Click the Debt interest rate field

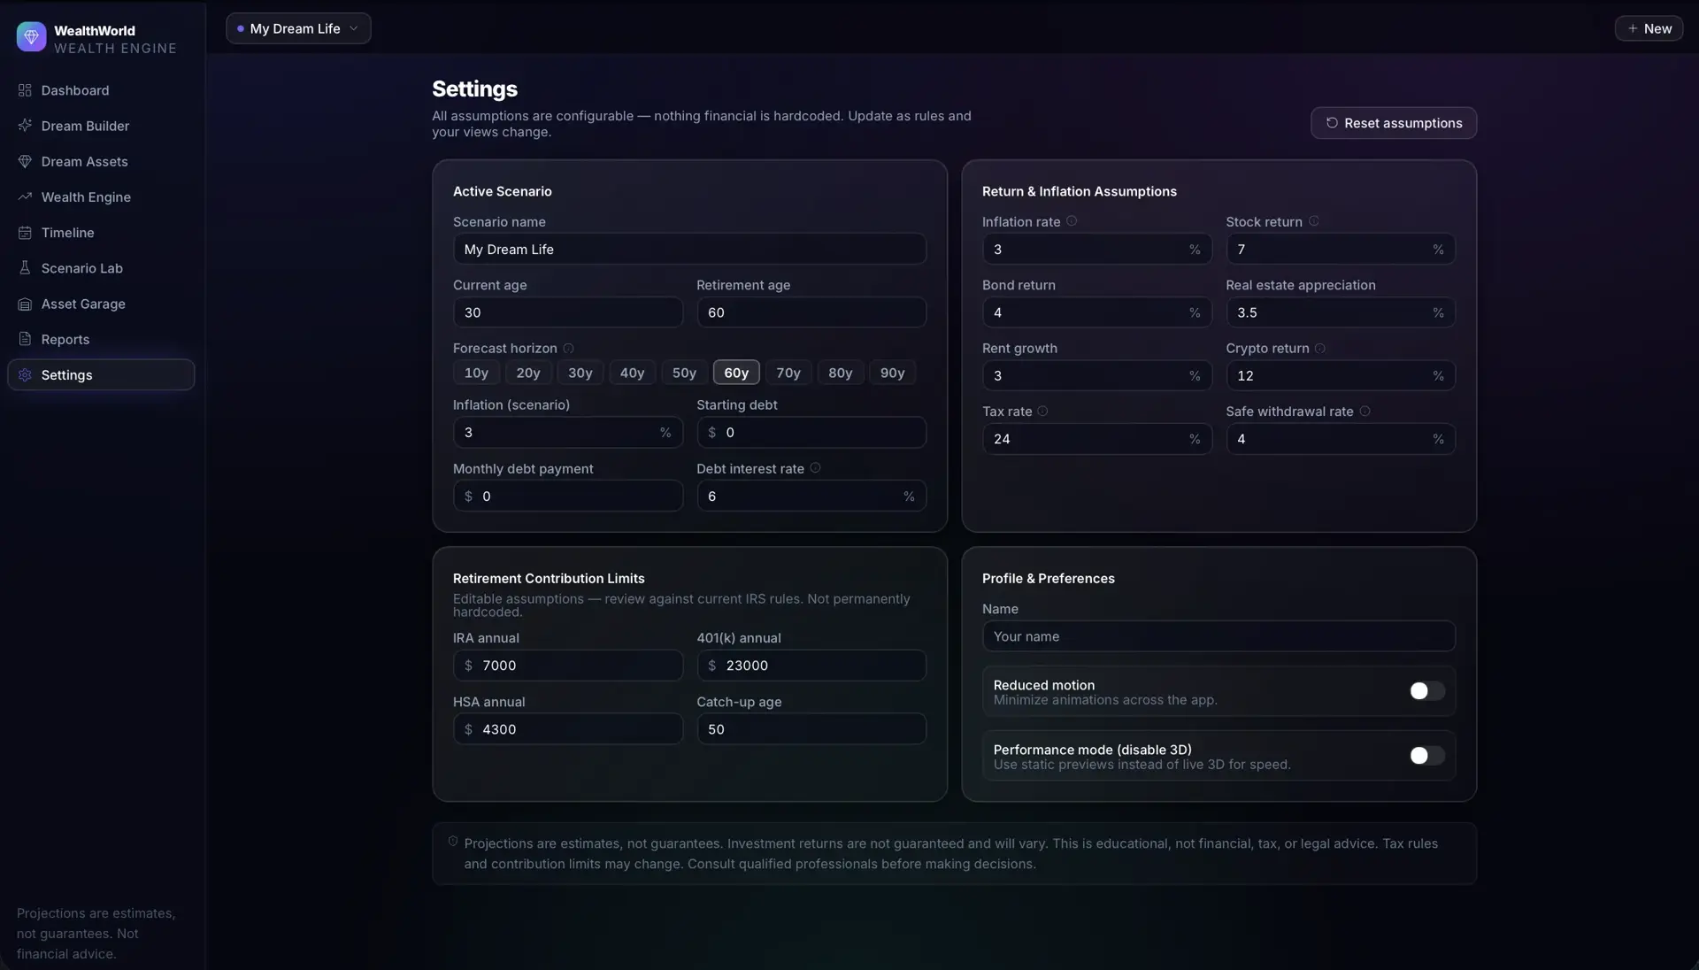pyautogui.click(x=811, y=496)
